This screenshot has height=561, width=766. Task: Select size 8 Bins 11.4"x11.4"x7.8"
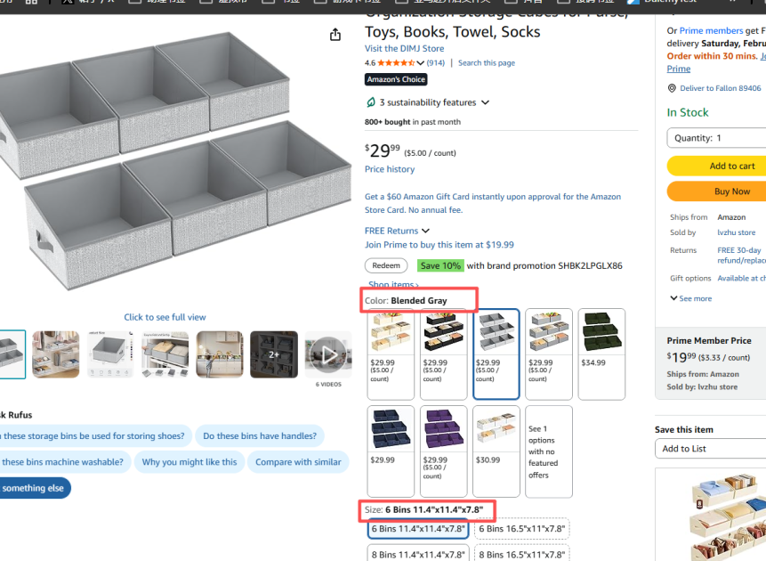(418, 554)
